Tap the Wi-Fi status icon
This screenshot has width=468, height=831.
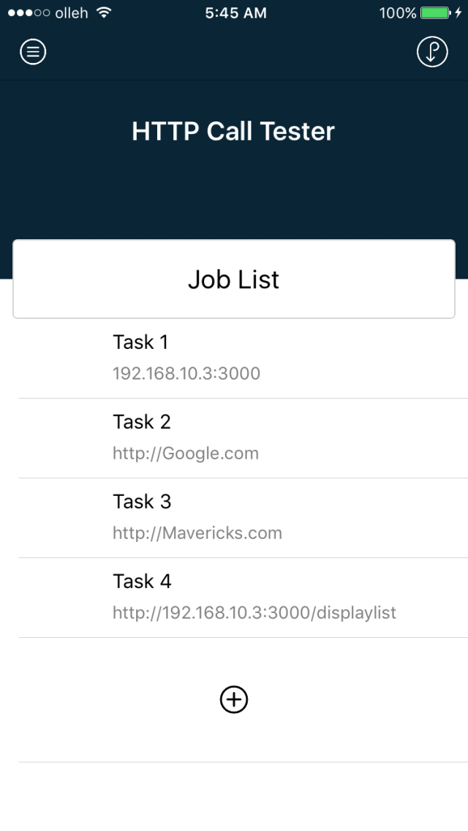[104, 12]
